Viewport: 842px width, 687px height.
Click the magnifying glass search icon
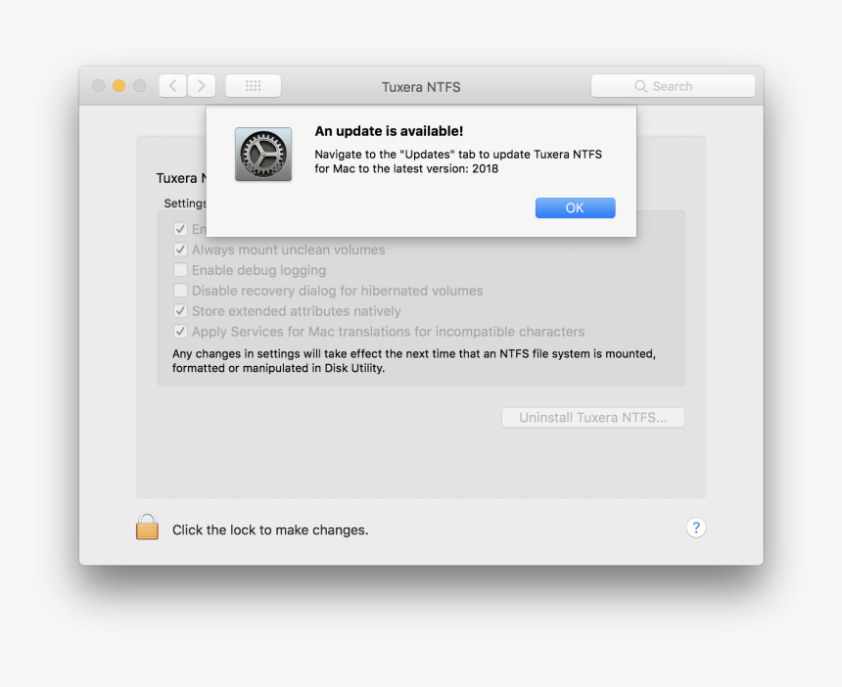(x=640, y=86)
